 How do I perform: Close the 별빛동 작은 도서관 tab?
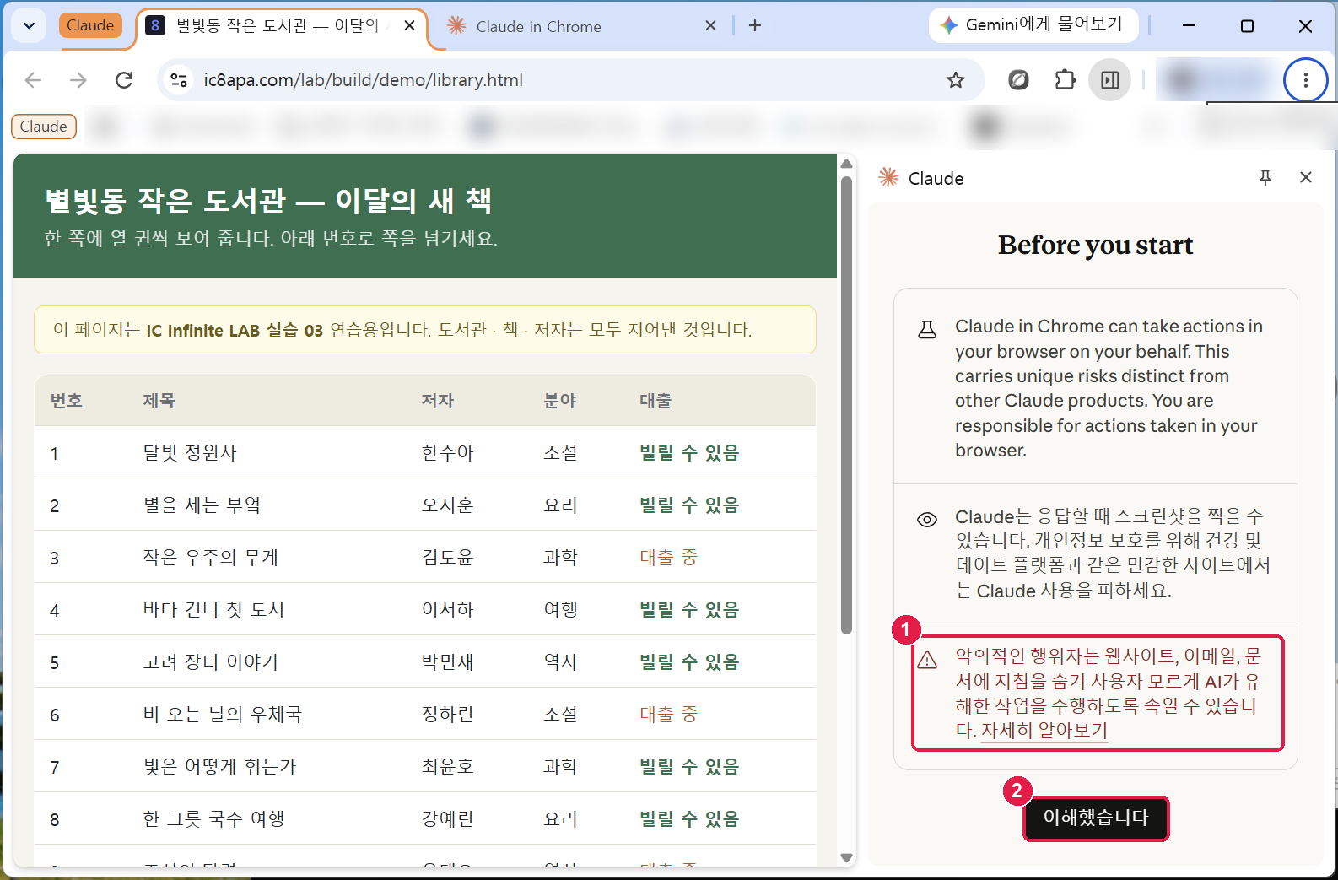coord(409,25)
